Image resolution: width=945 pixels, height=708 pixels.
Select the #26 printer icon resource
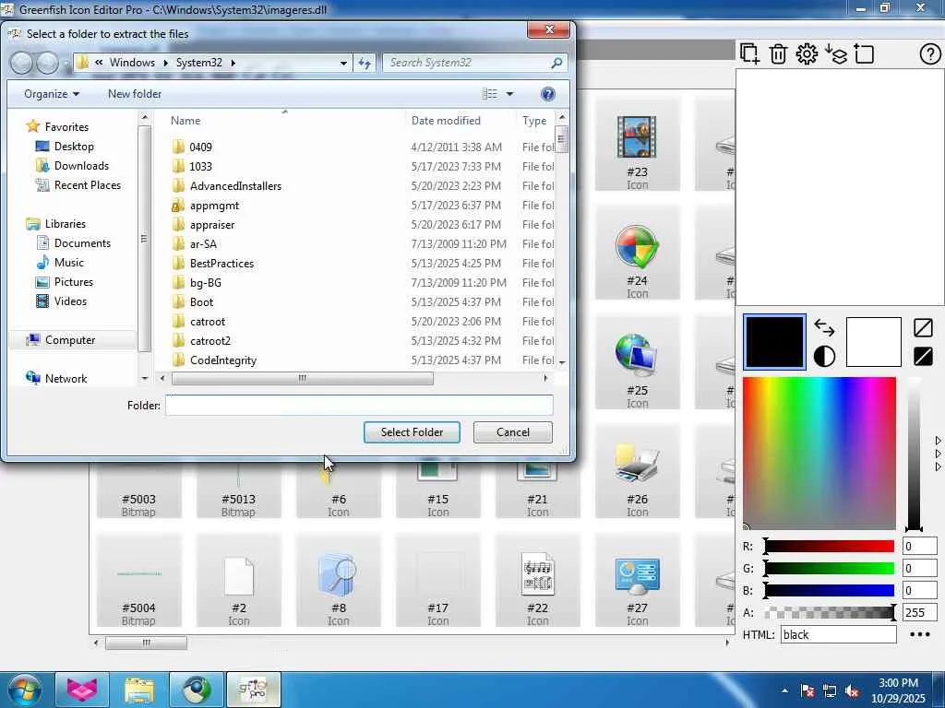click(637, 473)
